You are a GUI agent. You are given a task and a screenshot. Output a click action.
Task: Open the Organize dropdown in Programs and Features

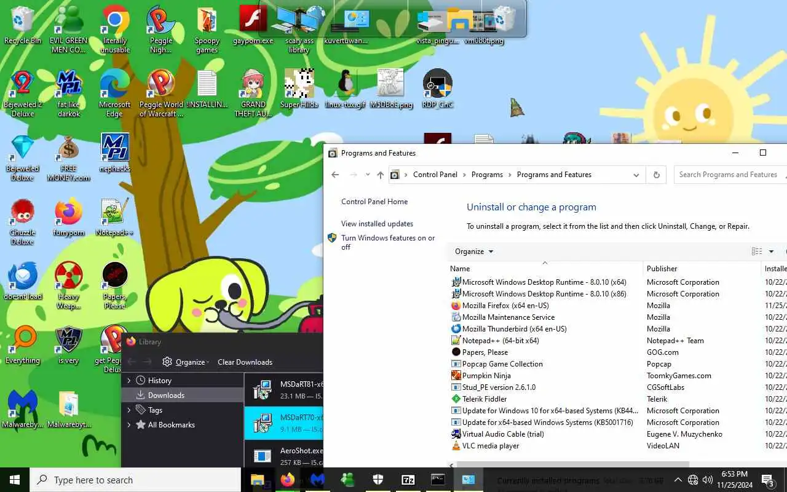[x=473, y=252]
